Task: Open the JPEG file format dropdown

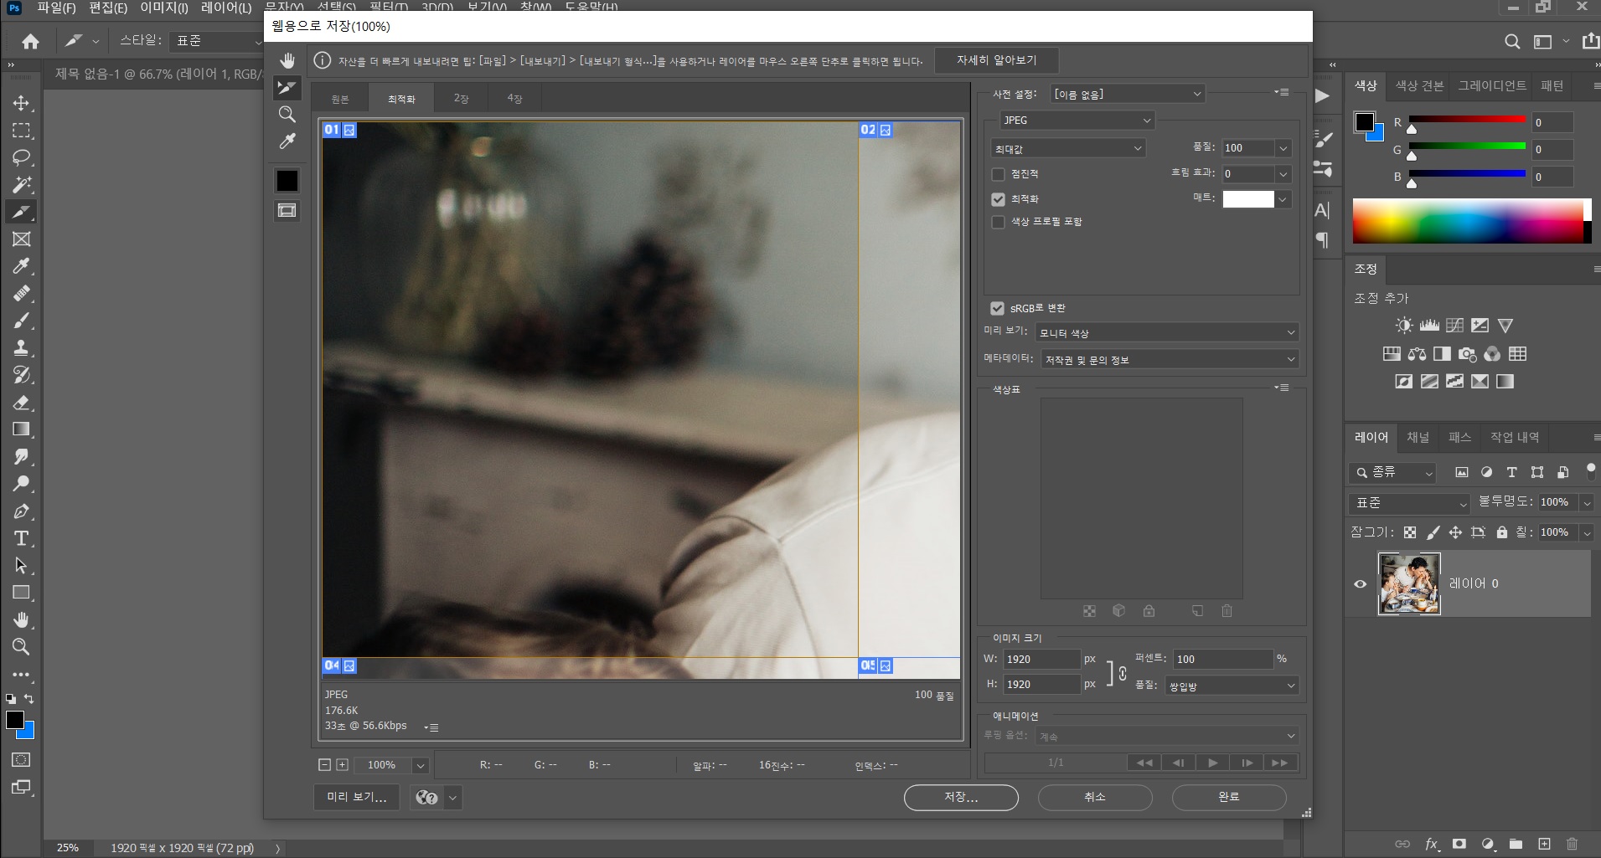Action: (x=1077, y=121)
